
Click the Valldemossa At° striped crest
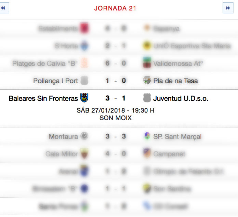(147, 62)
